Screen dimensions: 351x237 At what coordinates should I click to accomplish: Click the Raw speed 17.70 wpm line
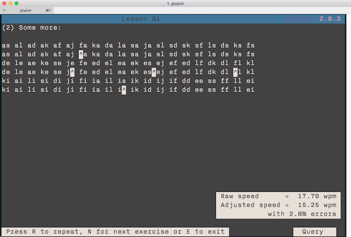(278, 196)
